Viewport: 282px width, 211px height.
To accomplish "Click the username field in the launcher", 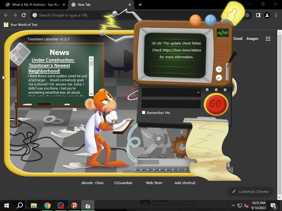I will (171, 93).
